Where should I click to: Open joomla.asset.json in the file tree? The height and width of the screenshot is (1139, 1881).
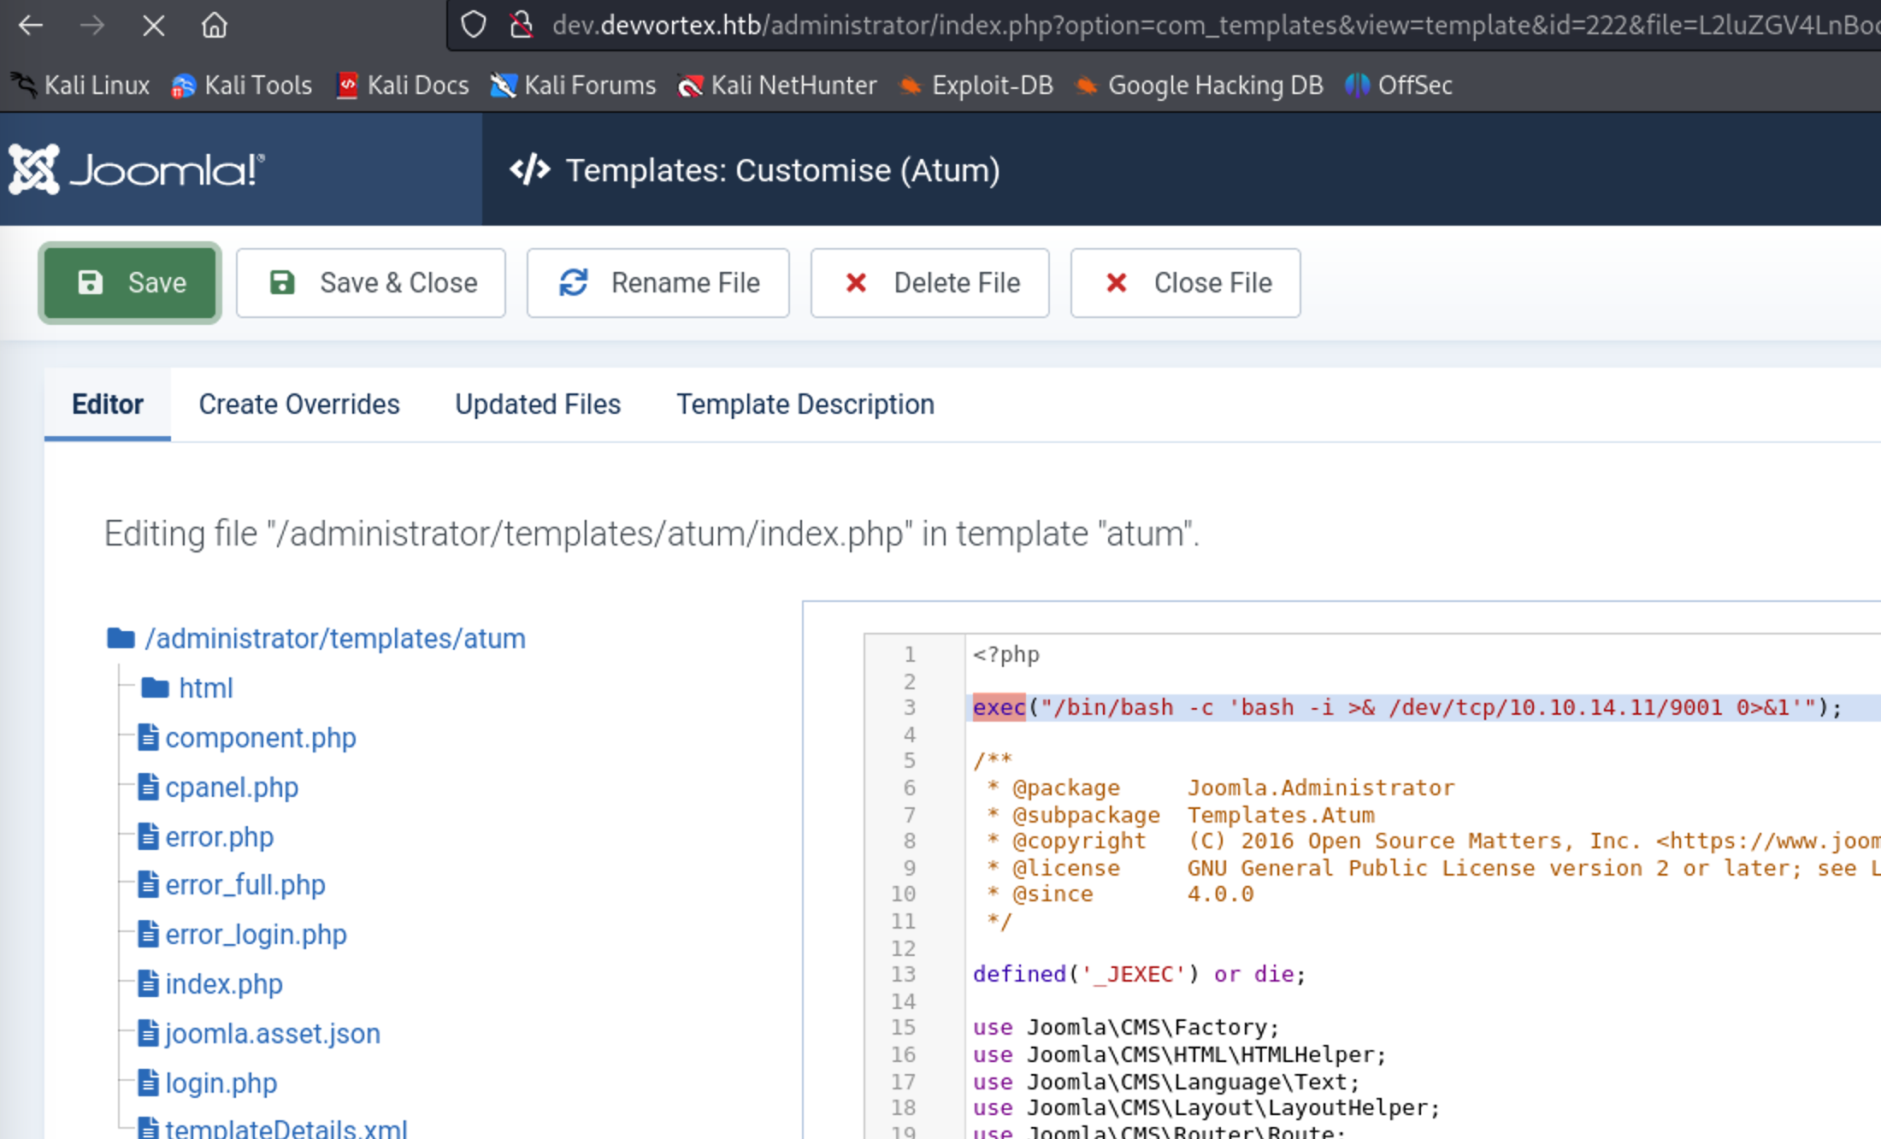point(273,1034)
